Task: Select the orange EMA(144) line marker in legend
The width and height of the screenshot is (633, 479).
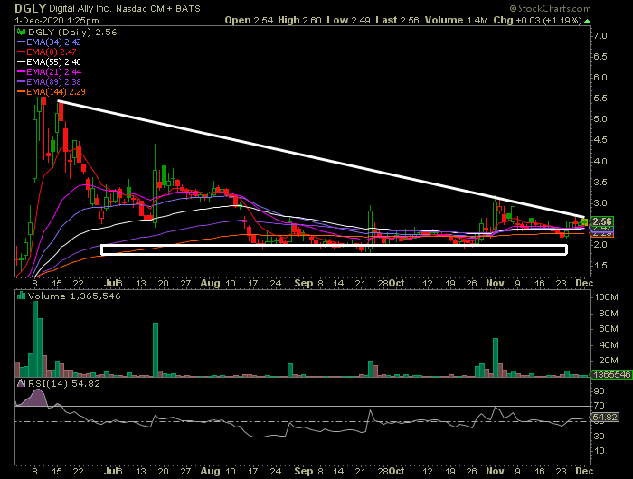Action: coord(22,92)
